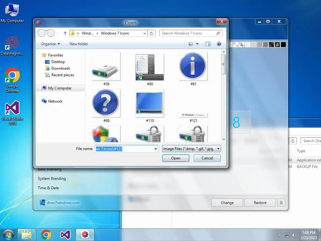Screen dimensions: 321x241
Task: Select the #110 blue monitor thumbnail
Action: tap(150, 103)
